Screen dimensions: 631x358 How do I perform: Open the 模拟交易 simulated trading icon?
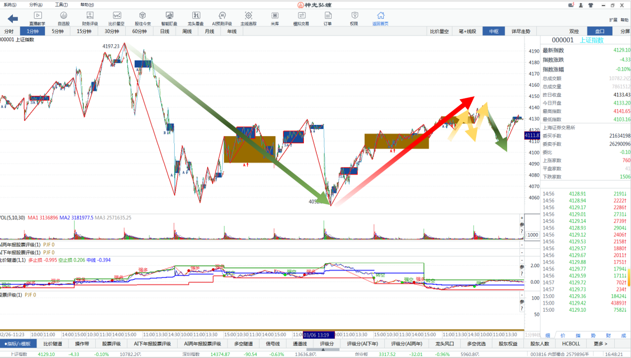pos(301,19)
